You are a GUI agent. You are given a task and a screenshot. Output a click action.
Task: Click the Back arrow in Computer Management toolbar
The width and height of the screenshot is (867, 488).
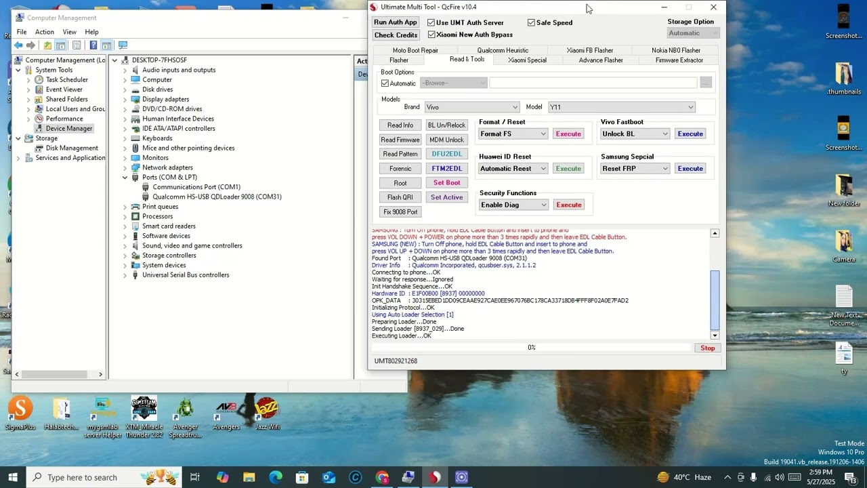[18, 45]
